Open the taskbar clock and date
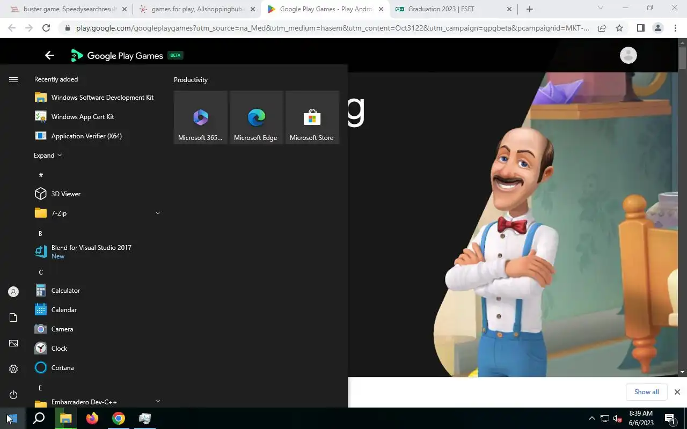Viewport: 687px width, 429px height. coord(641,418)
